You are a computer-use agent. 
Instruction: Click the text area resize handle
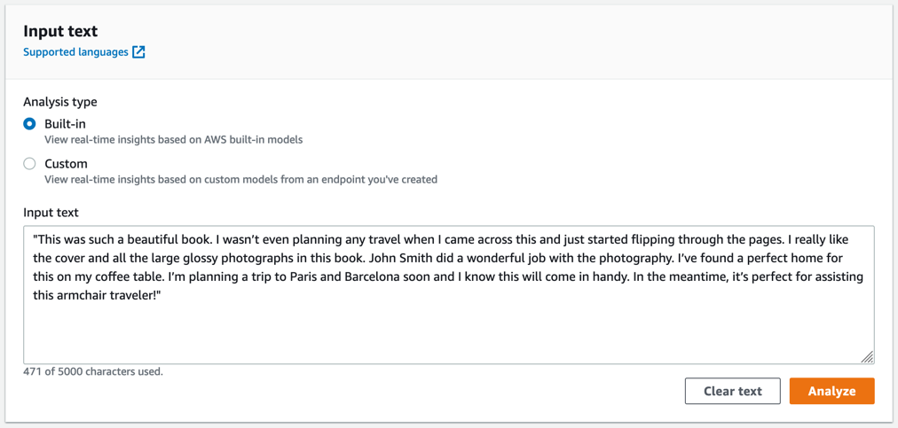tap(867, 356)
